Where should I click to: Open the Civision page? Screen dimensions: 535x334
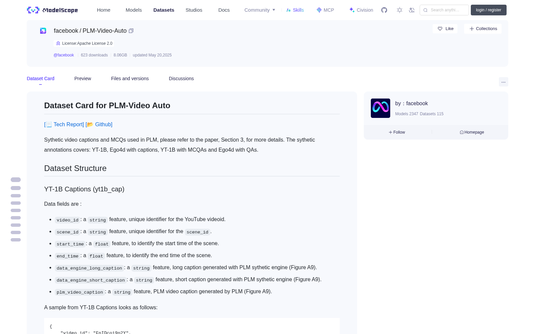(361, 10)
